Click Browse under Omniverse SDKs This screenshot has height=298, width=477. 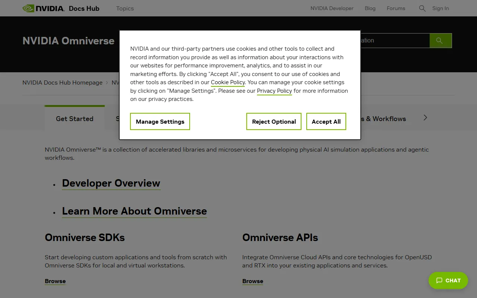tap(55, 281)
